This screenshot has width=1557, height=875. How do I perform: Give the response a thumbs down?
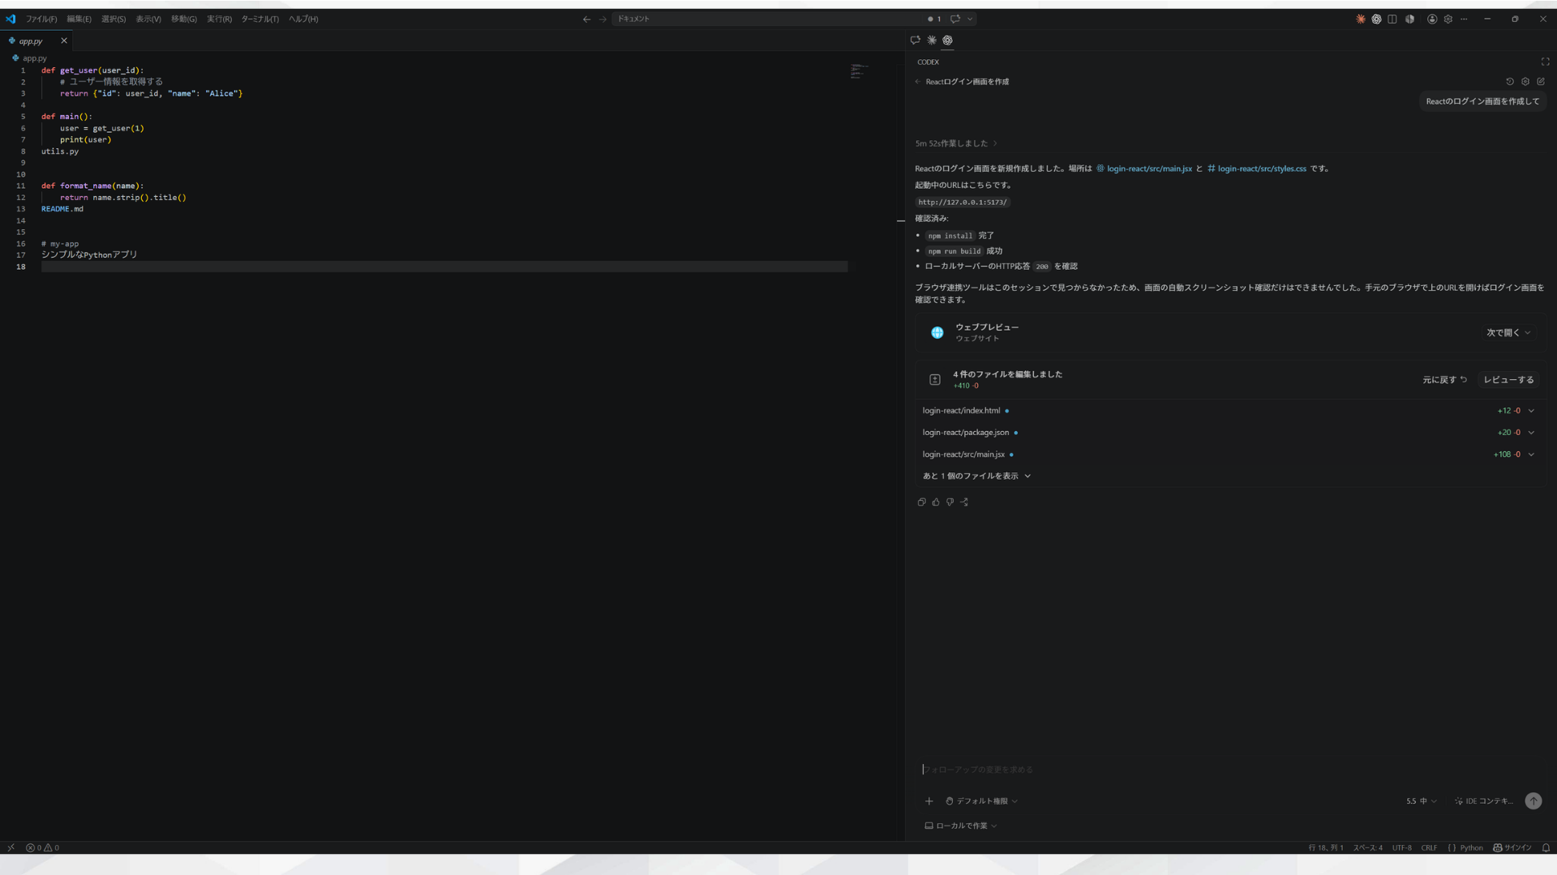pos(950,502)
